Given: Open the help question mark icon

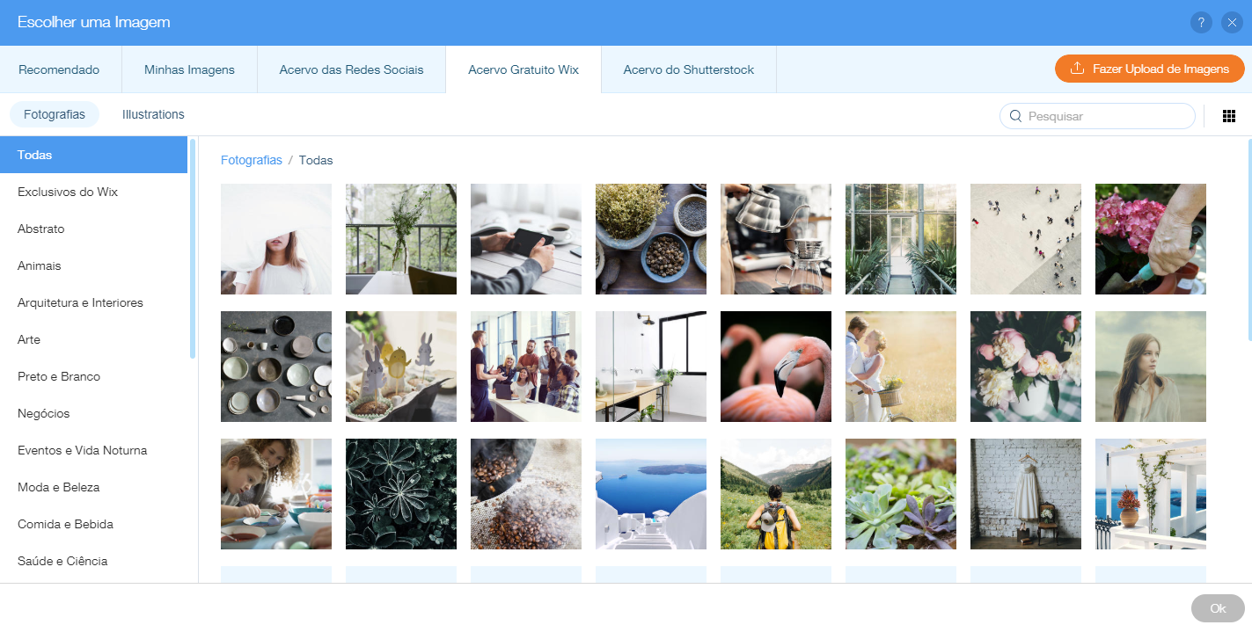Looking at the screenshot, I should (x=1201, y=23).
